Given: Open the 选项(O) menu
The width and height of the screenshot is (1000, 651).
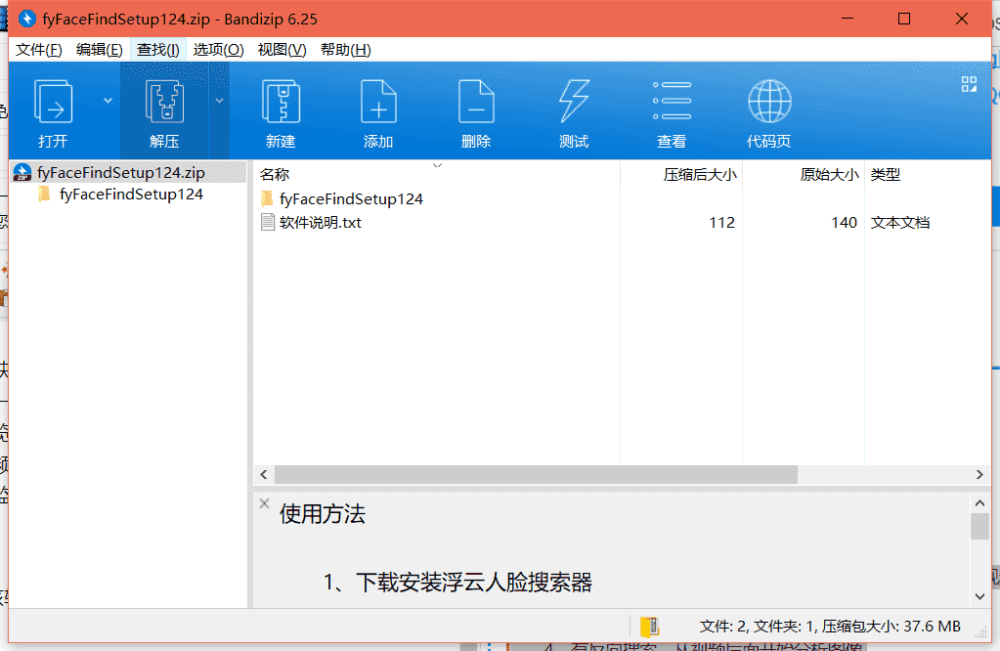Looking at the screenshot, I should pyautogui.click(x=218, y=50).
